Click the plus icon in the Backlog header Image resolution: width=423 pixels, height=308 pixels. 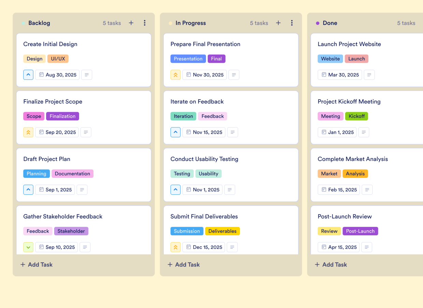(x=131, y=23)
